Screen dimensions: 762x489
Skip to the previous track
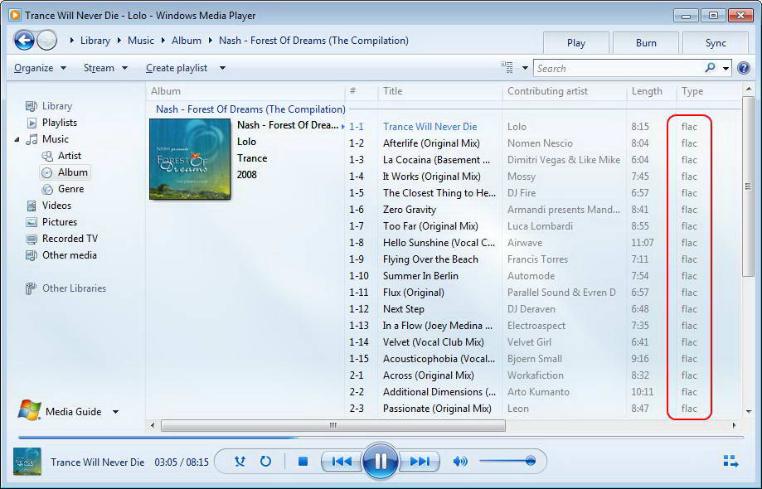(342, 461)
